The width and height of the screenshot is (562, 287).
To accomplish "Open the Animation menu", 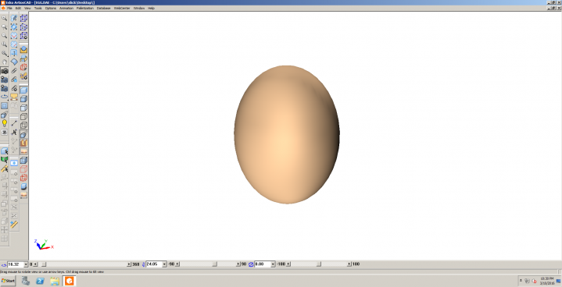I will (x=66, y=9).
